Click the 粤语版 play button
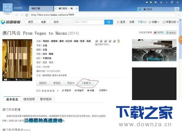Screen dimensions: 182x131 point(57,83)
